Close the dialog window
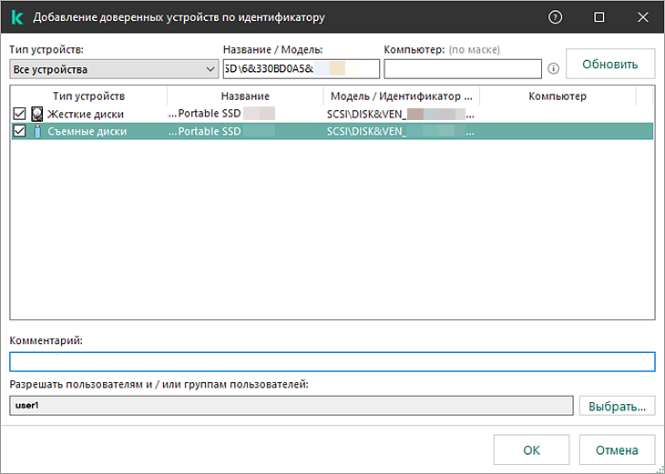Image resolution: width=665 pixels, height=474 pixels. pos(643,17)
